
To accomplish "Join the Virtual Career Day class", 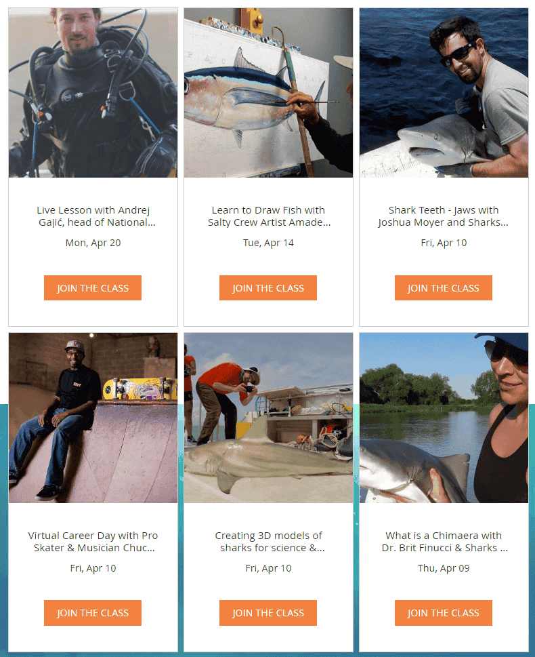I will coord(93,613).
